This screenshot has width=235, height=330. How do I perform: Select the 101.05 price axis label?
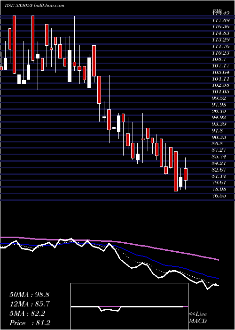coord(220,92)
